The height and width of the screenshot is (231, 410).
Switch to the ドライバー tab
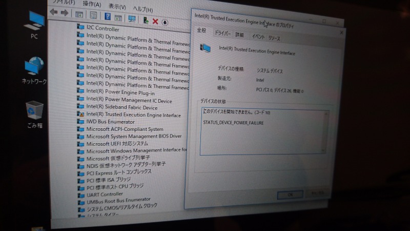click(x=222, y=33)
